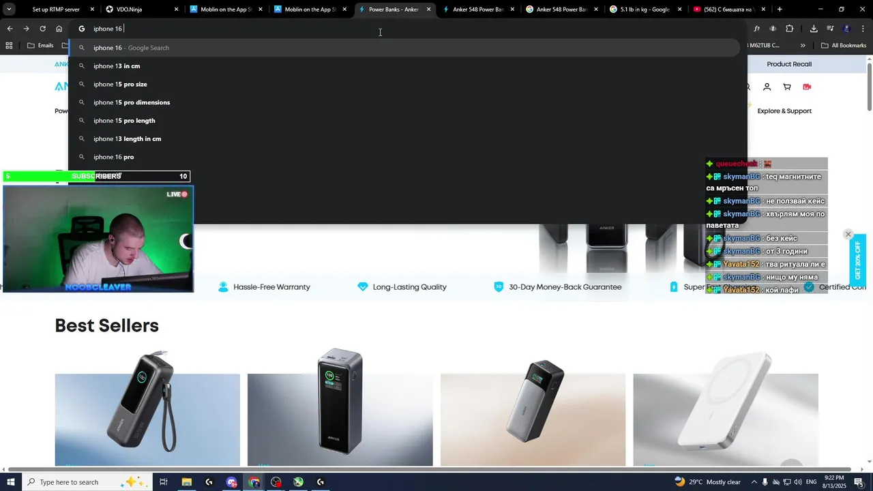Viewport: 873px width, 491px height.
Task: Open the Emails bookmark folder
Action: (x=40, y=46)
